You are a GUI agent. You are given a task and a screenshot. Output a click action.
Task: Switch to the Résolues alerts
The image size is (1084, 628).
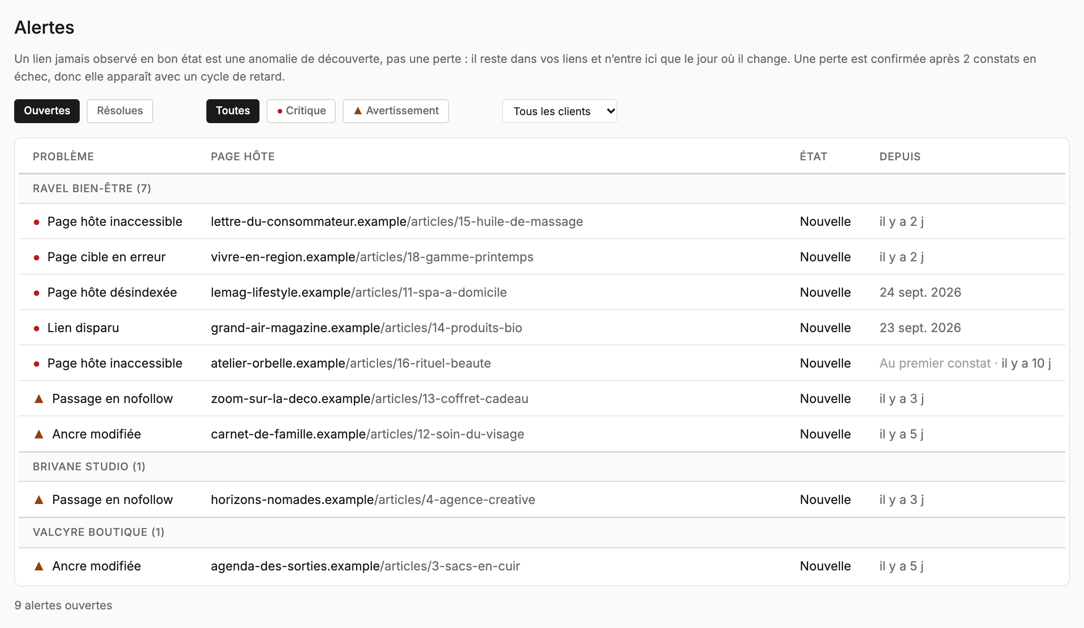(120, 111)
